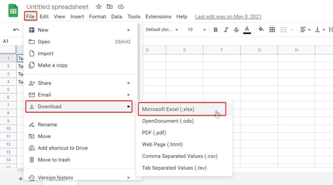Expand merge cells options arrow
The image size is (333, 185).
pos(291,30)
